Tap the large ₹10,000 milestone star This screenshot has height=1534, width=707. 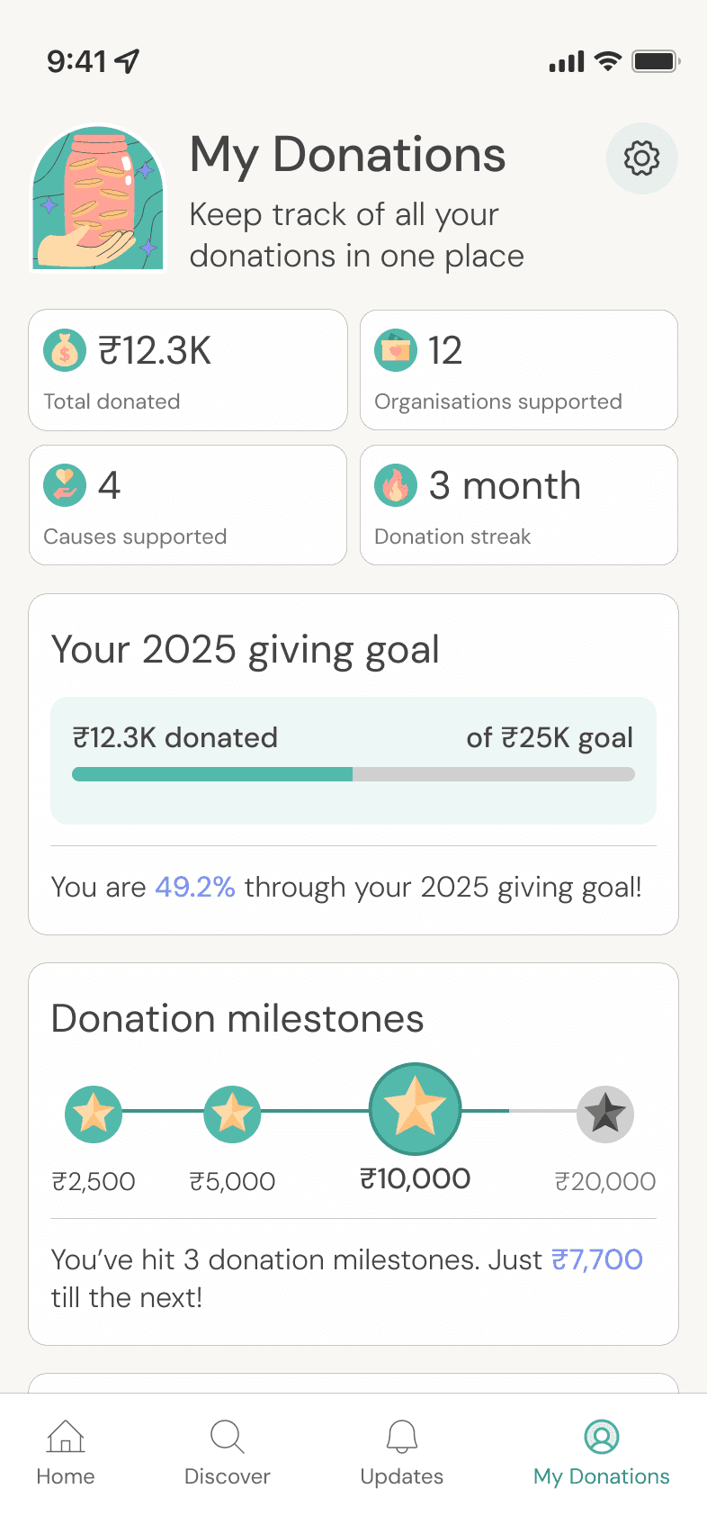point(415,1109)
